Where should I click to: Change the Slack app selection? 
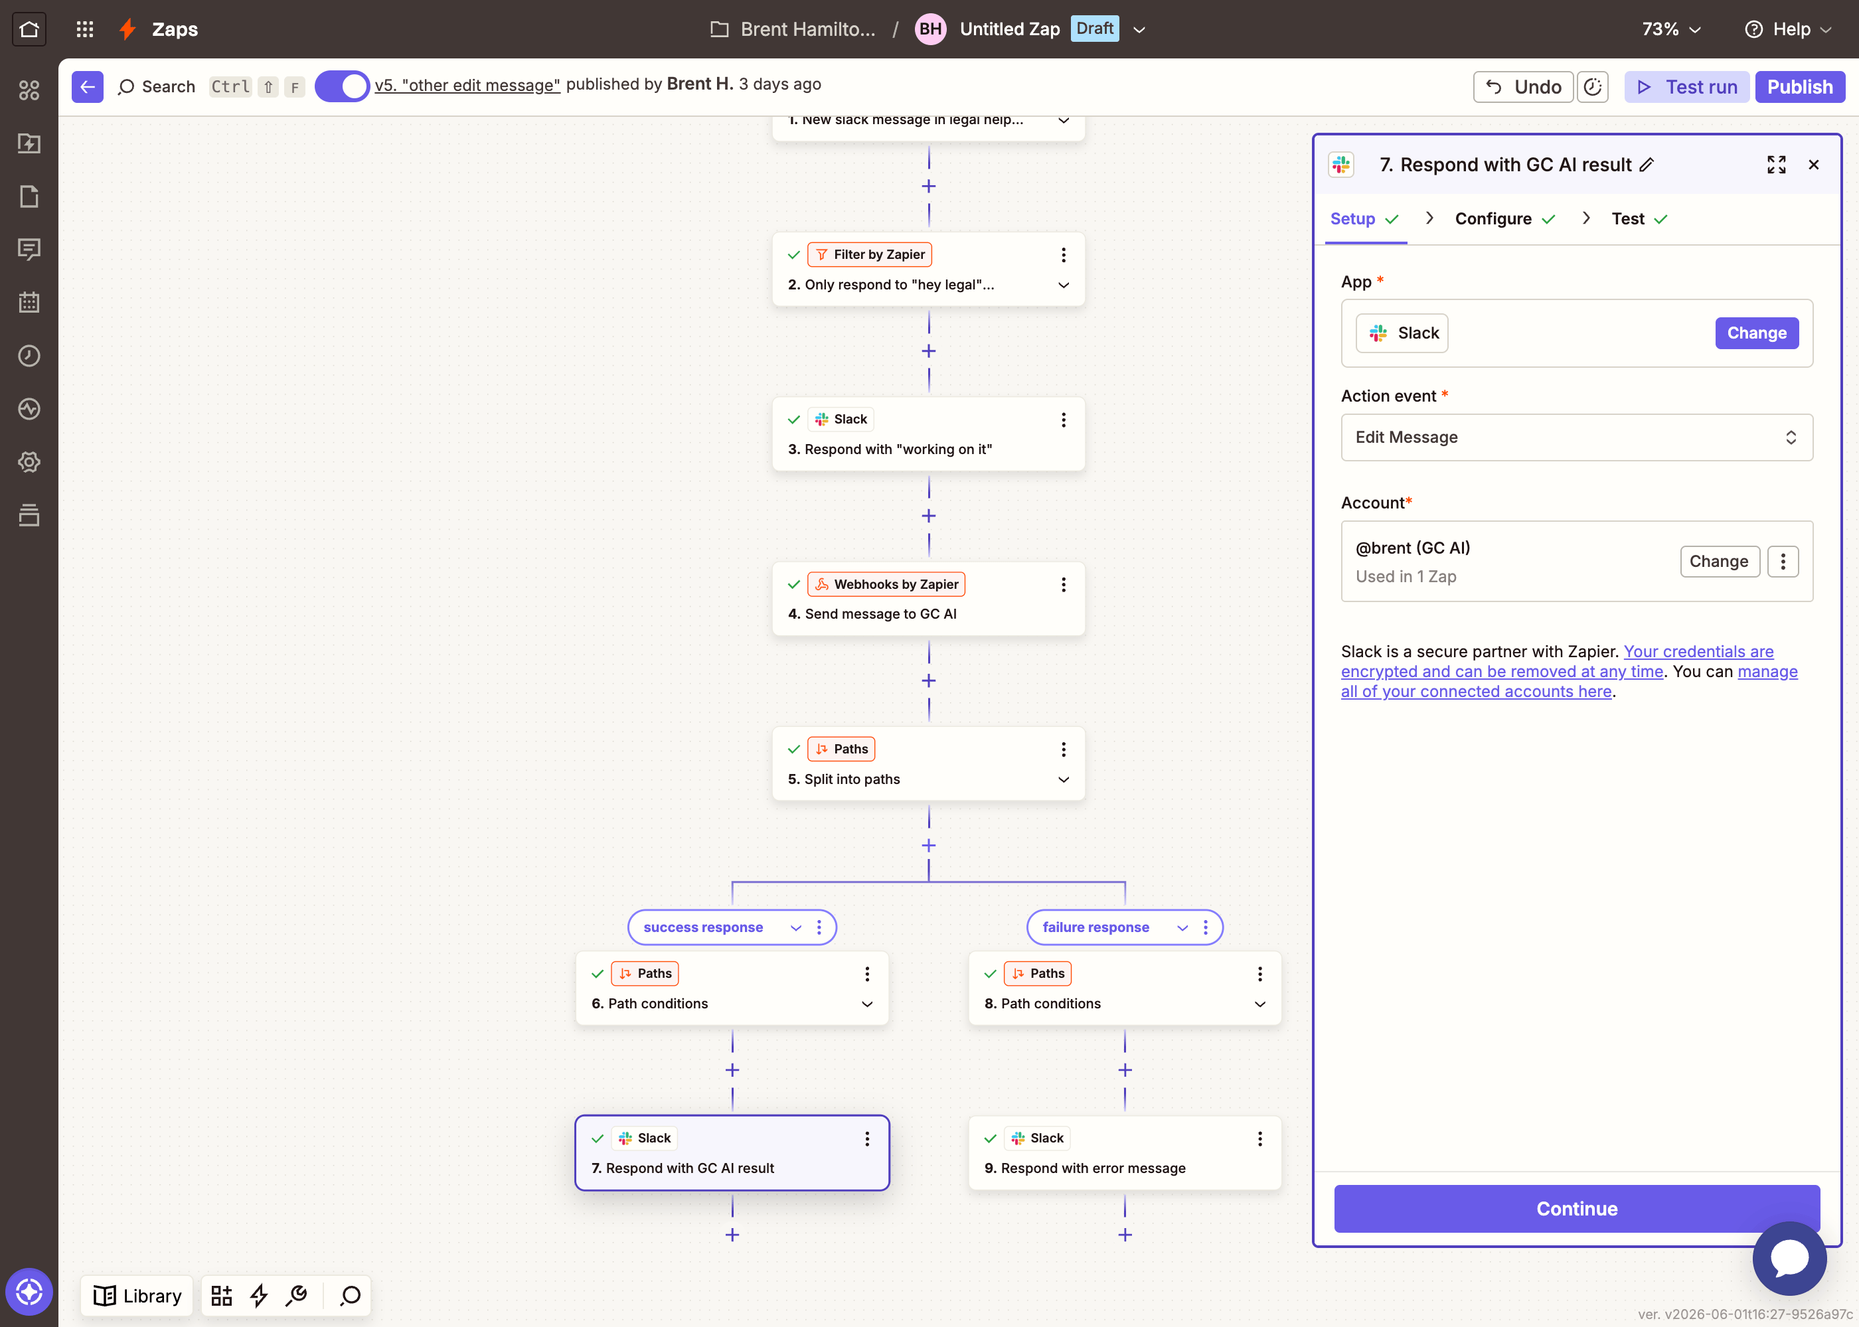pos(1757,333)
